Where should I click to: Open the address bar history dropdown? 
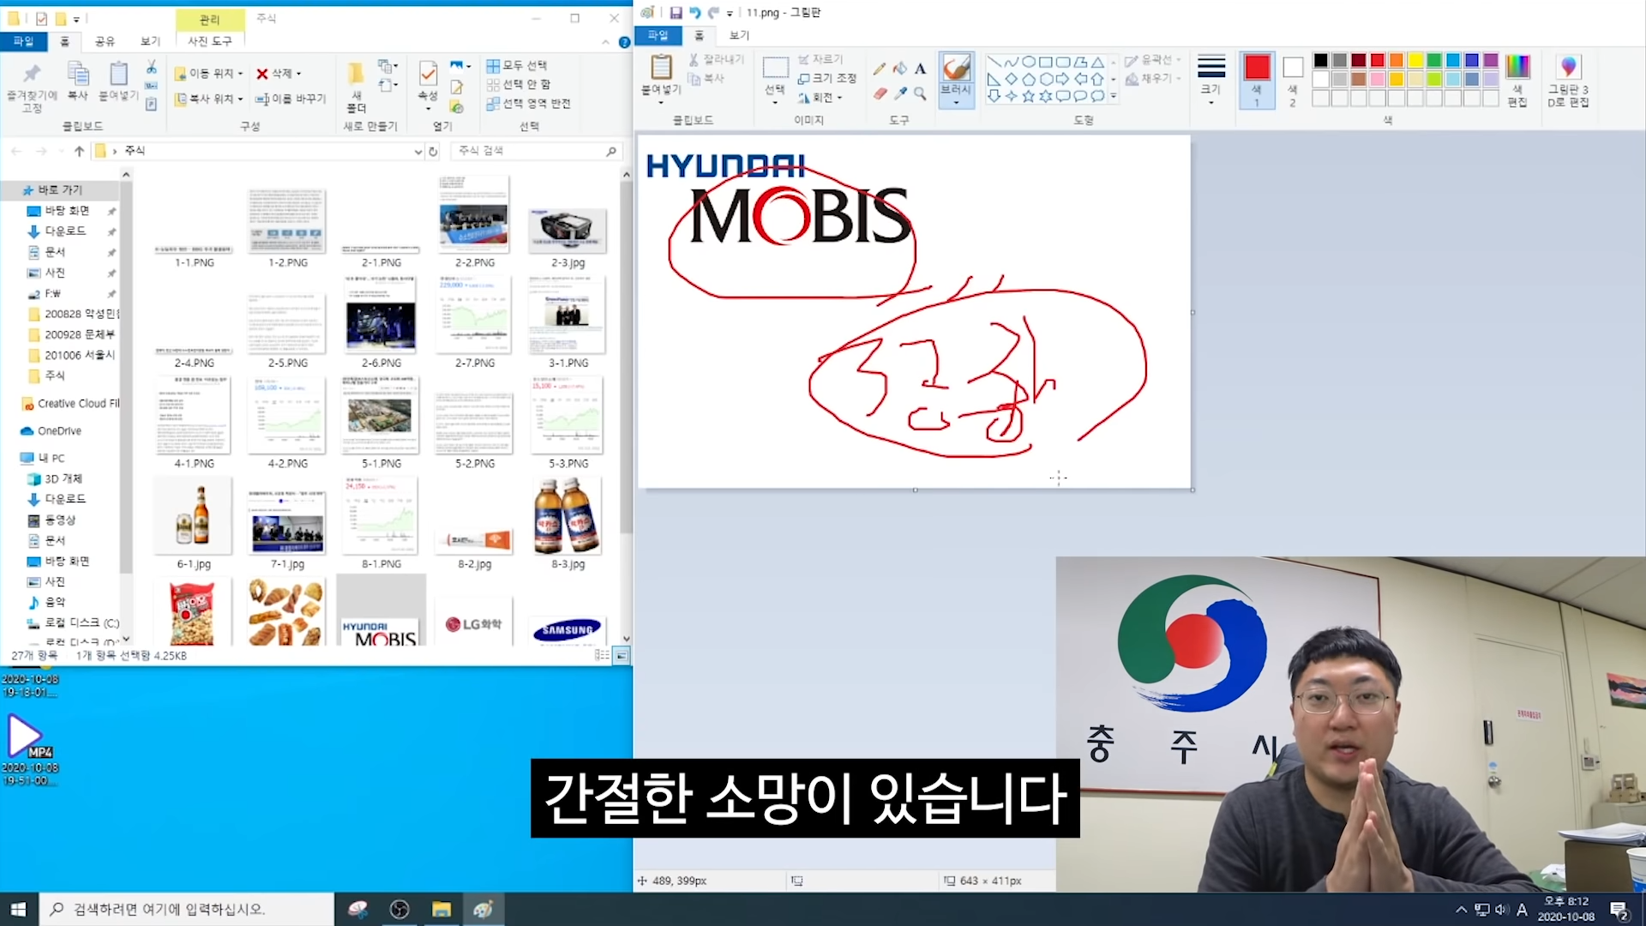click(x=418, y=151)
